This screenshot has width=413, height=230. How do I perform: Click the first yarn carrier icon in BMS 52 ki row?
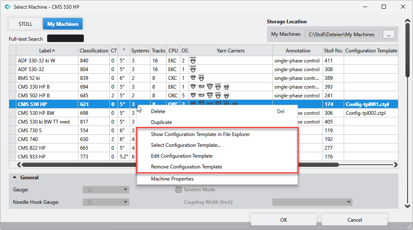coord(193,78)
